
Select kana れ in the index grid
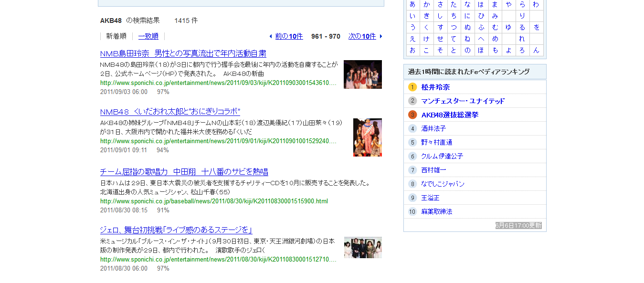coord(522,39)
